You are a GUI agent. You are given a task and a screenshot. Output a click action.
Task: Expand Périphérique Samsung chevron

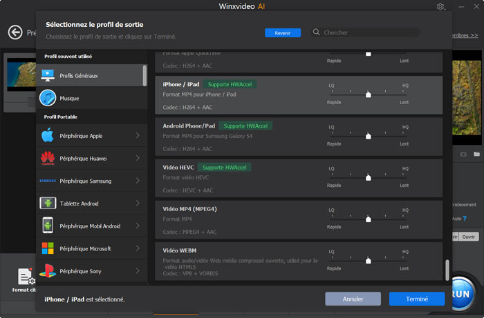[x=138, y=181]
